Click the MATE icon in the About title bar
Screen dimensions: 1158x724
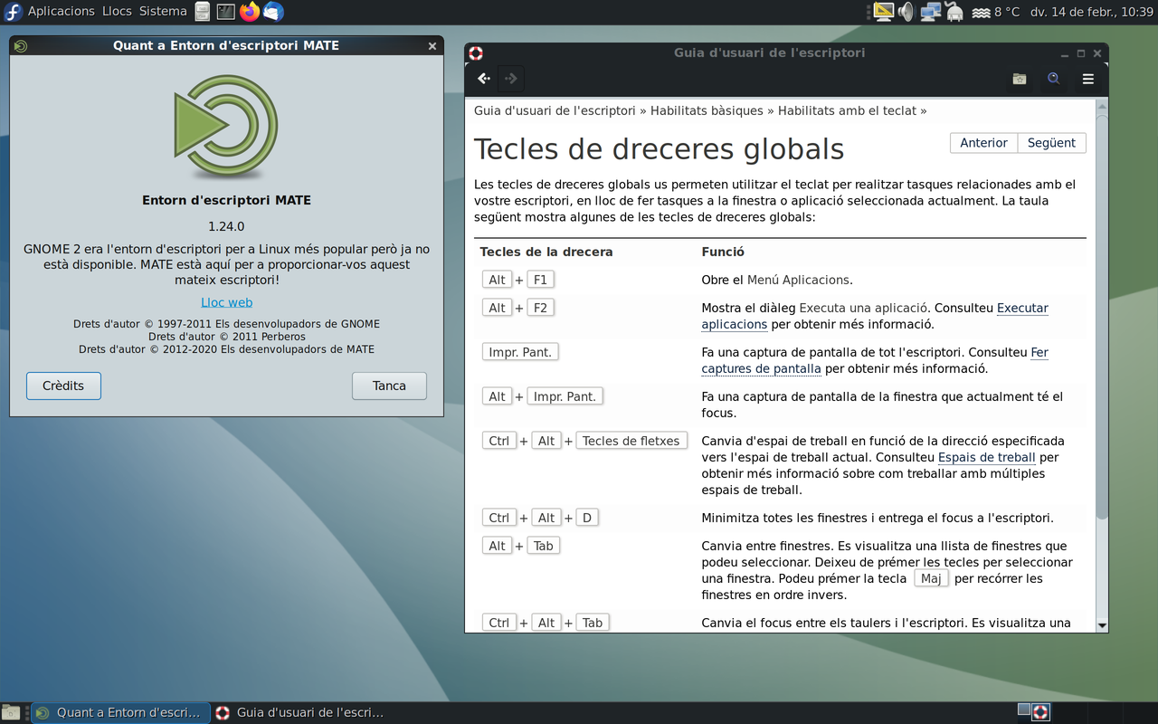[x=21, y=46]
